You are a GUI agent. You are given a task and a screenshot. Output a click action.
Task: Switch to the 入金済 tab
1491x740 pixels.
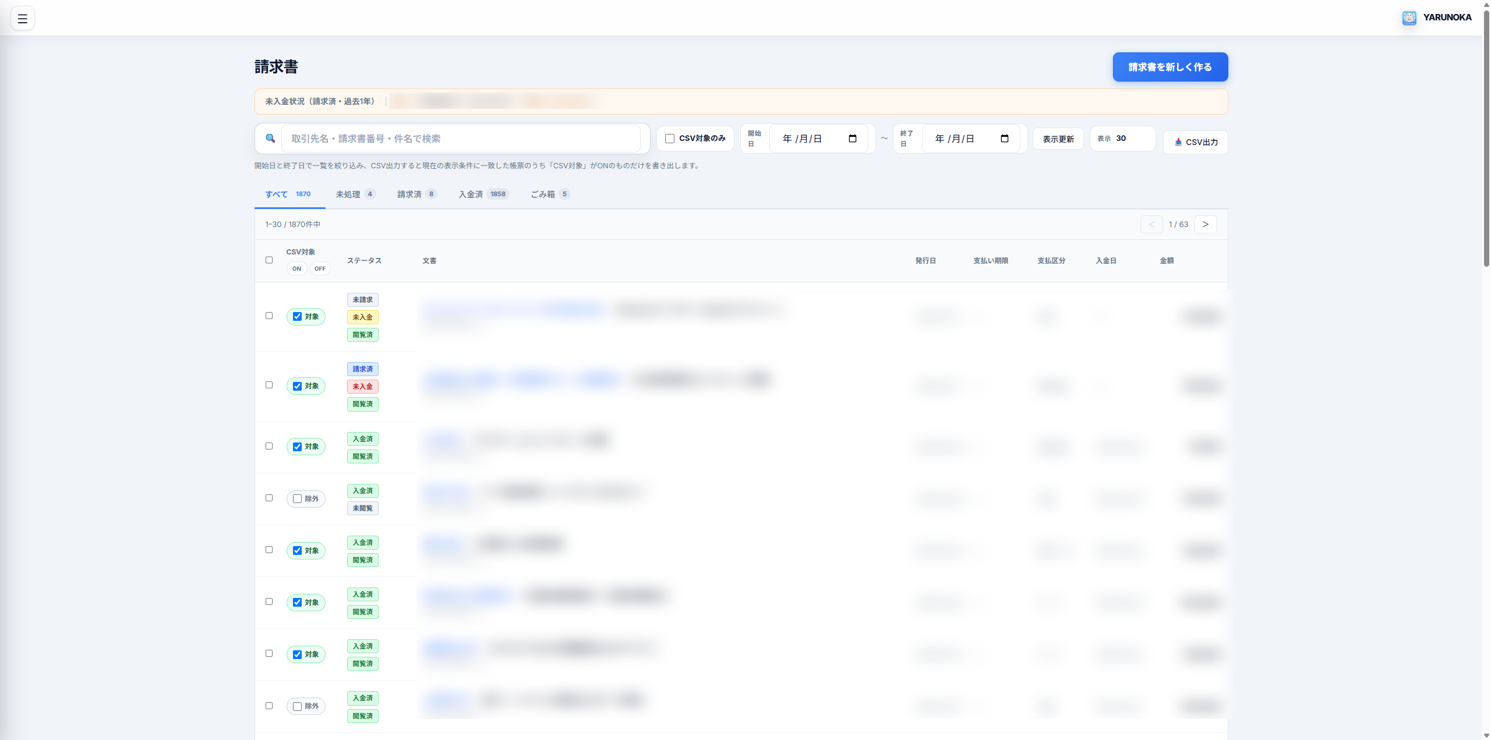[483, 194]
